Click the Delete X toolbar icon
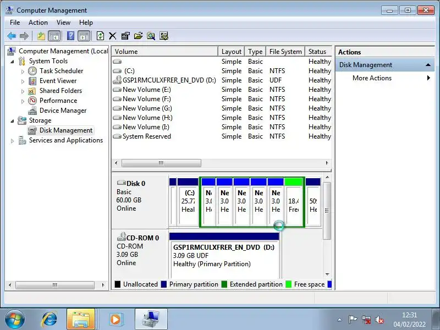 pyautogui.click(x=113, y=36)
